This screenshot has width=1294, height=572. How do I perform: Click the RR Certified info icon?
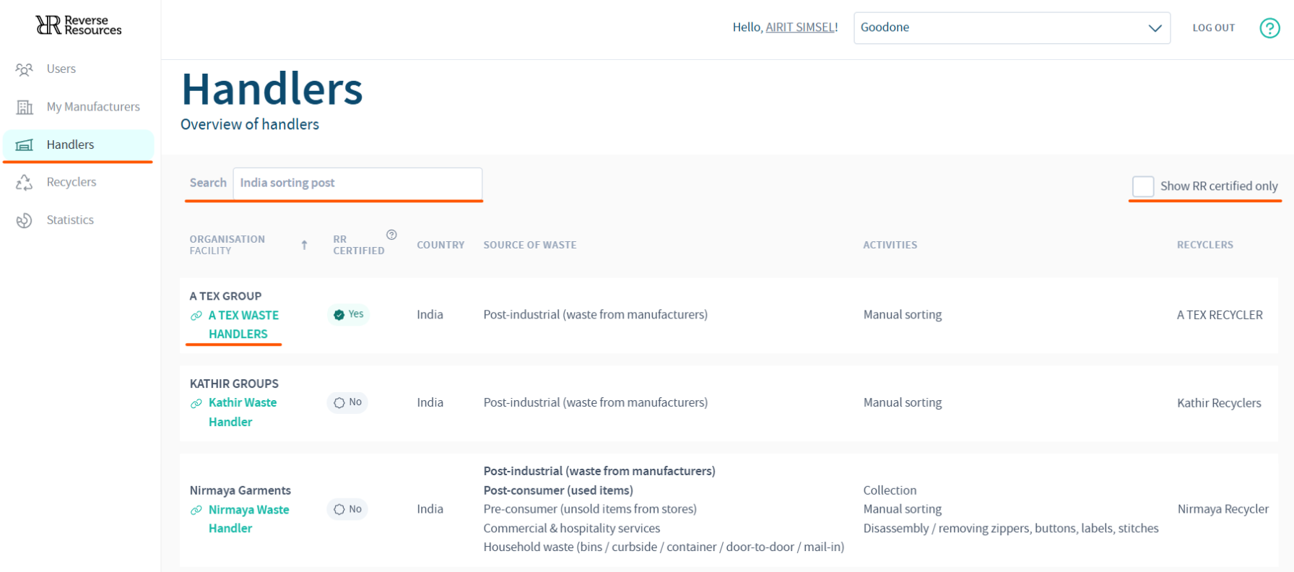tap(391, 235)
